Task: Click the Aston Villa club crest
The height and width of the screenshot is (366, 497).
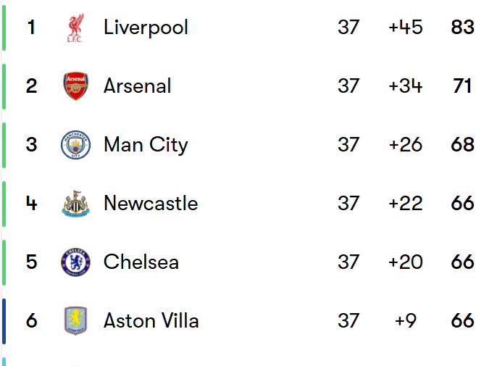Action: [x=76, y=320]
